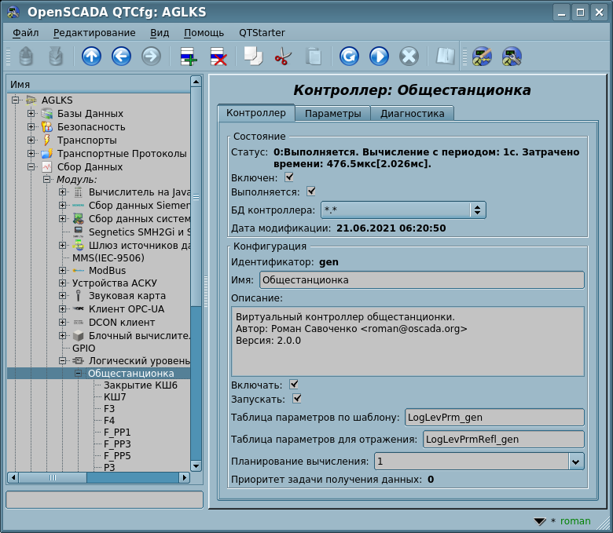Viewport: 613px width, 533px height.
Task: Select the GPIO module in tree
Action: pyautogui.click(x=83, y=349)
